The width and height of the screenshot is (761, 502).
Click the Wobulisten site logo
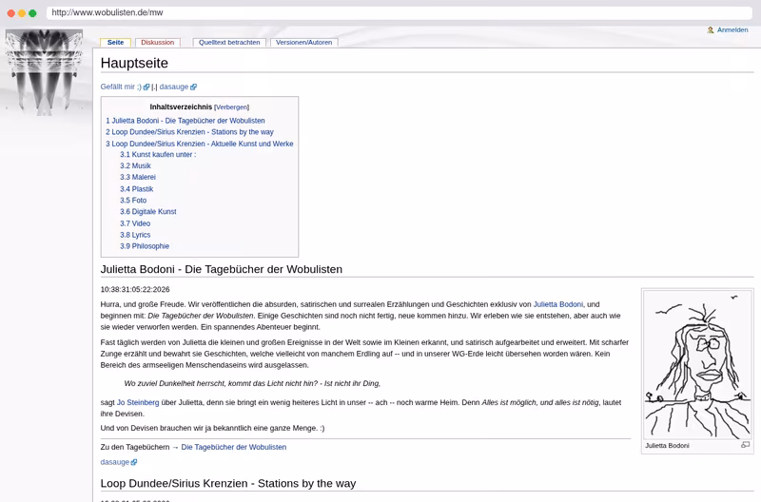tap(44, 72)
